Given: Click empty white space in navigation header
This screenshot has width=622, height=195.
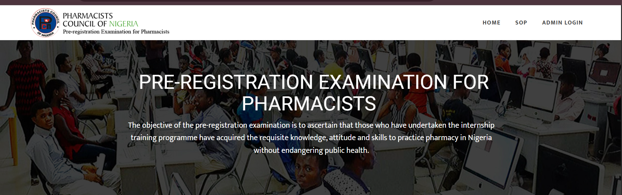Looking at the screenshot, I should [x=311, y=23].
